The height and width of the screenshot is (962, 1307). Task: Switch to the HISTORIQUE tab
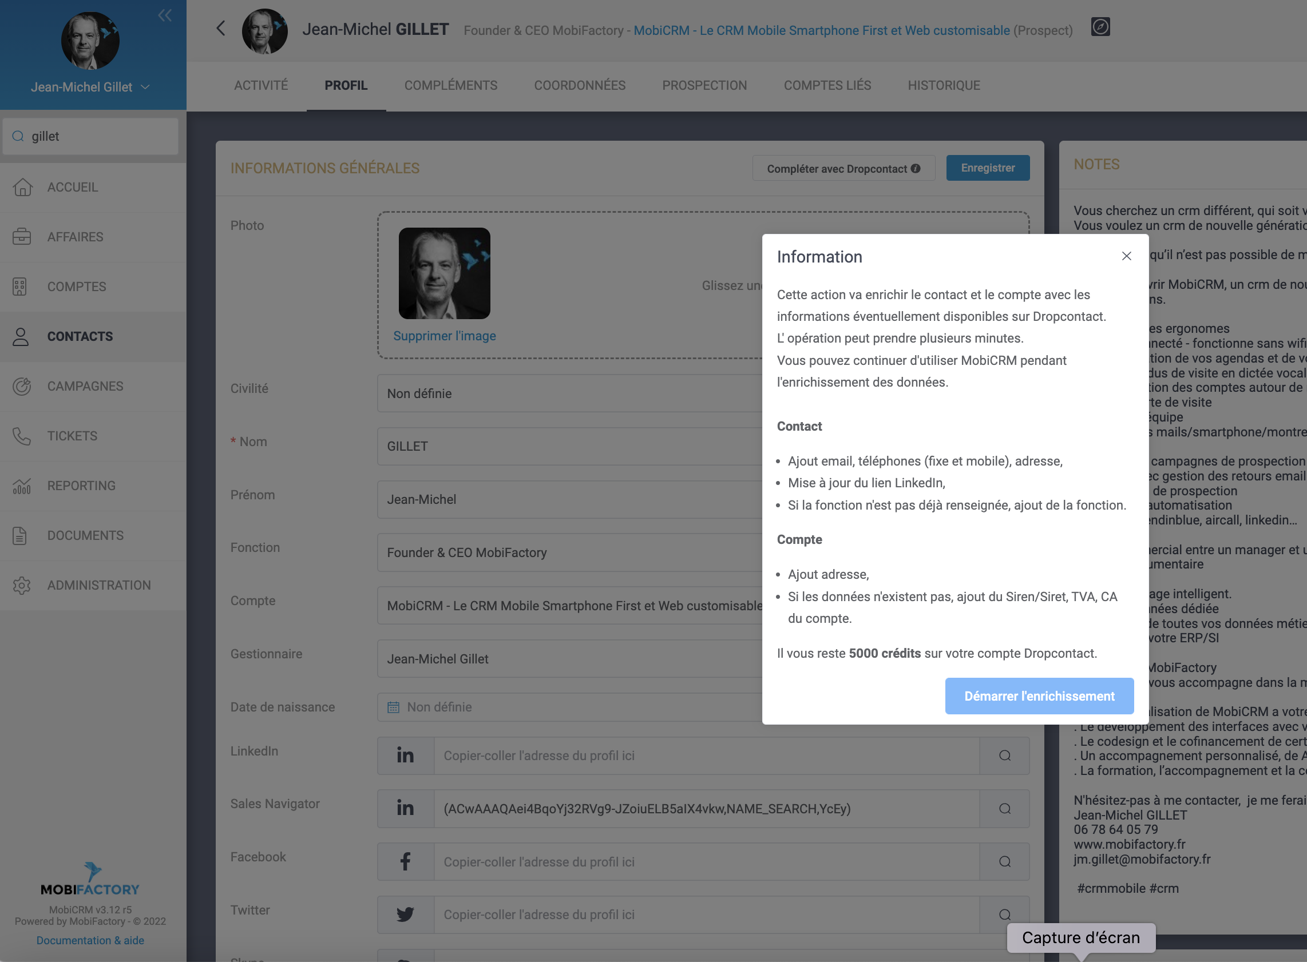pos(944,86)
